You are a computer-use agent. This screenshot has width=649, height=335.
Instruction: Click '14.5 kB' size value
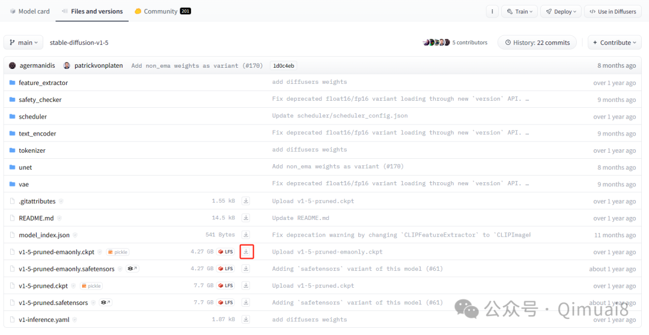223,218
